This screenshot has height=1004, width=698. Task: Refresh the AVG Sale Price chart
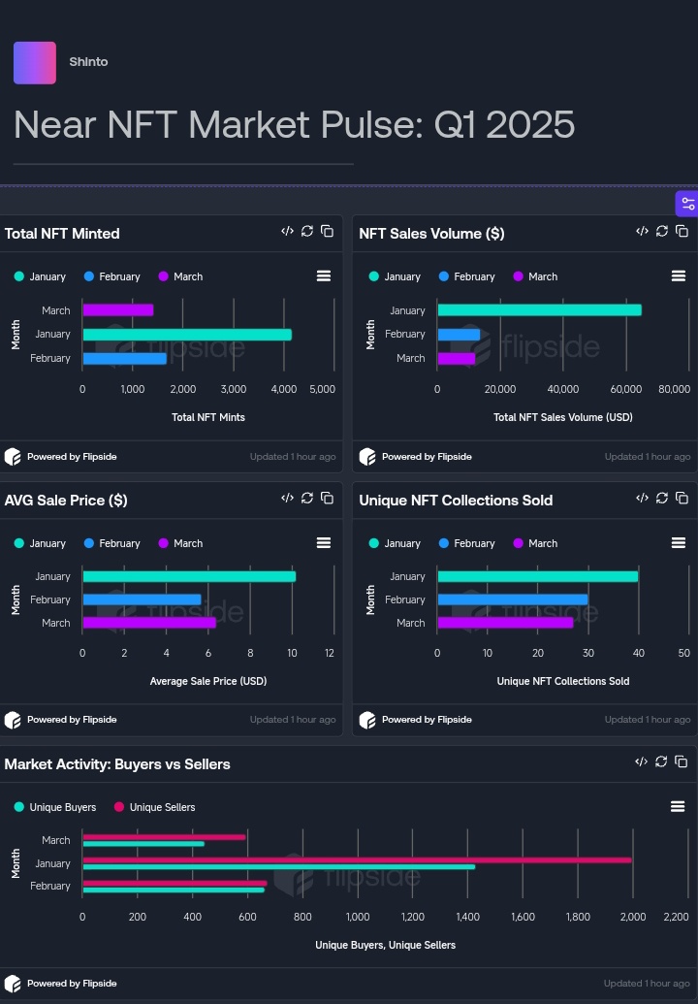click(307, 499)
